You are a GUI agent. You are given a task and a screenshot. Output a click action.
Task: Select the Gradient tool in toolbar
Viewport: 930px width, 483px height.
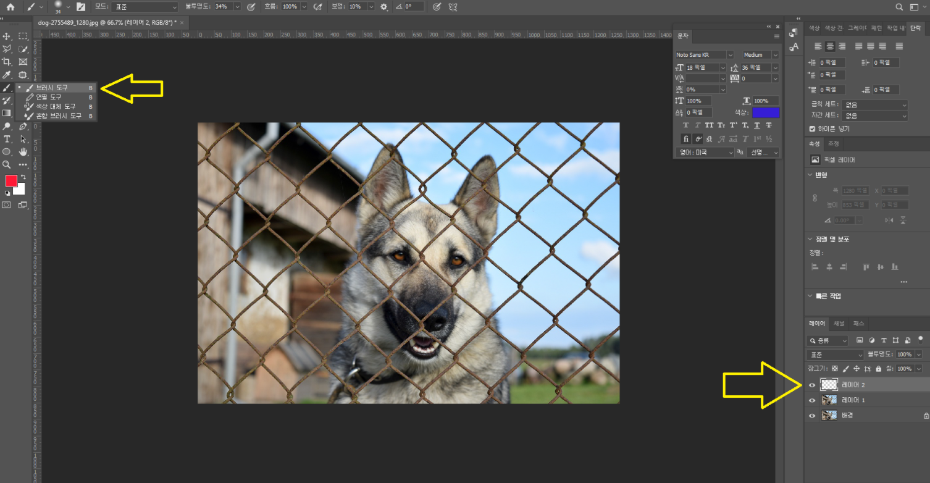7,113
